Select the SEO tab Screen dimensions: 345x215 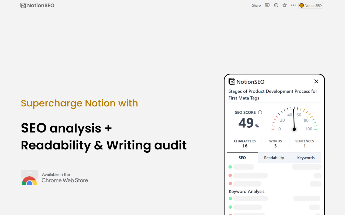[242, 158]
